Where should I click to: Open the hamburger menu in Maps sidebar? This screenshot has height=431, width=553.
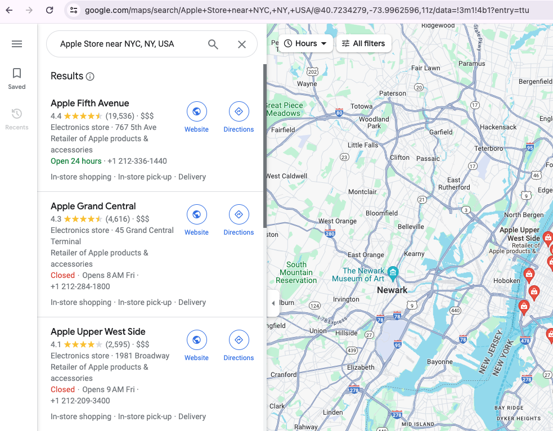click(x=17, y=44)
